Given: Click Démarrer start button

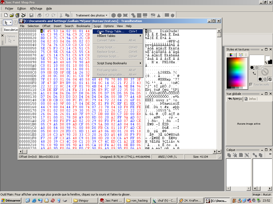Looking at the screenshot, I should (11, 201).
